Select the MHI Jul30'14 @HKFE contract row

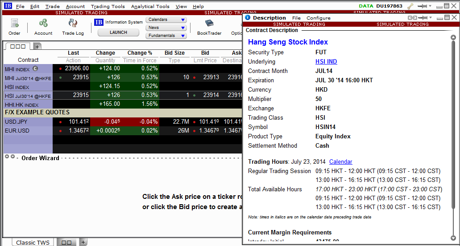pyautogui.click(x=28, y=78)
